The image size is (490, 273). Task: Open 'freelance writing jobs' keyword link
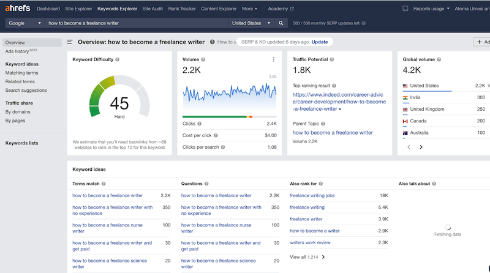[x=312, y=195]
